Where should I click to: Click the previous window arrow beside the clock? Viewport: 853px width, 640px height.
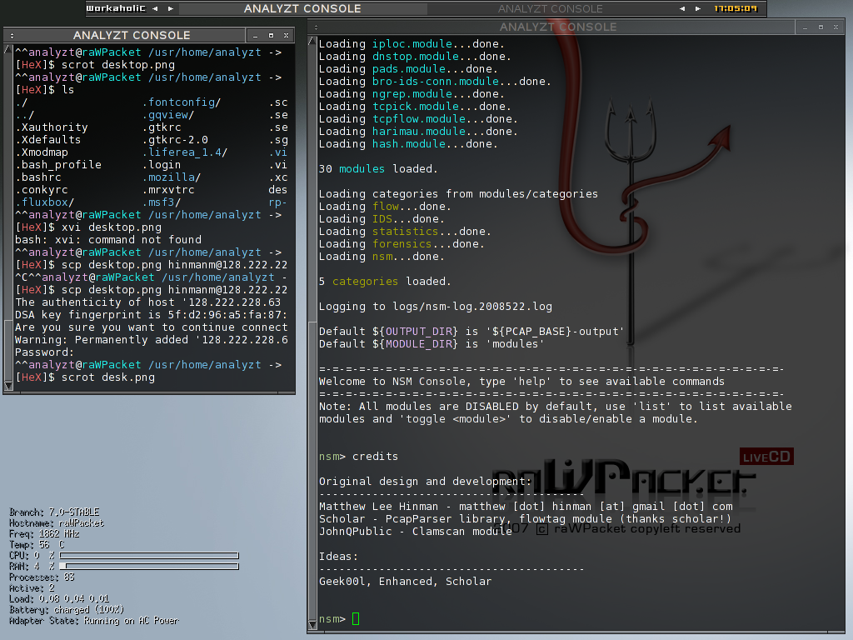click(682, 8)
